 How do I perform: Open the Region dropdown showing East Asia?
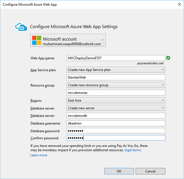point(116,100)
